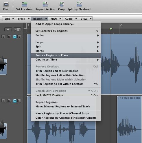Solo the first track with S button
The width and height of the screenshot is (142, 143).
pyautogui.click(x=19, y=37)
